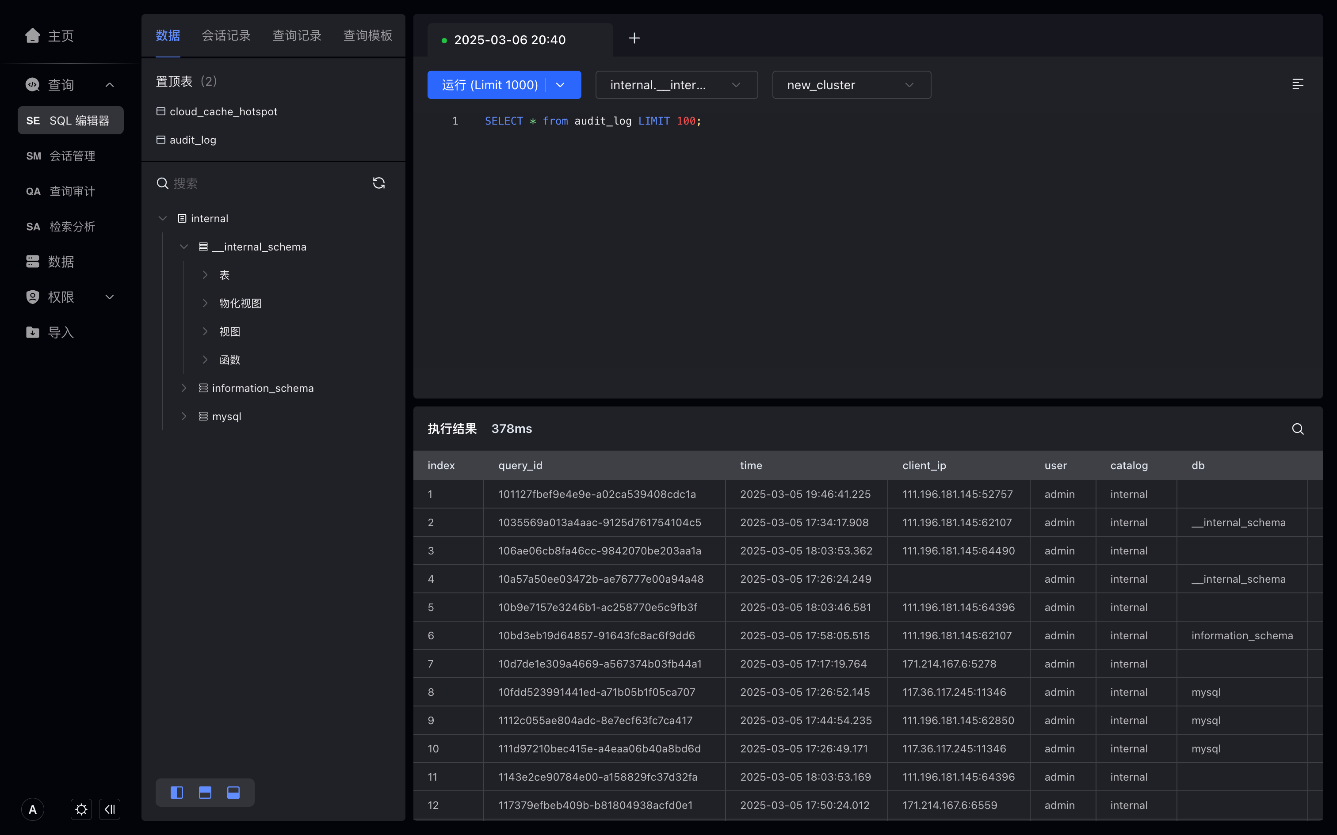The height and width of the screenshot is (835, 1337).
Task: Expand the 权限 section chevron
Action: tap(109, 297)
